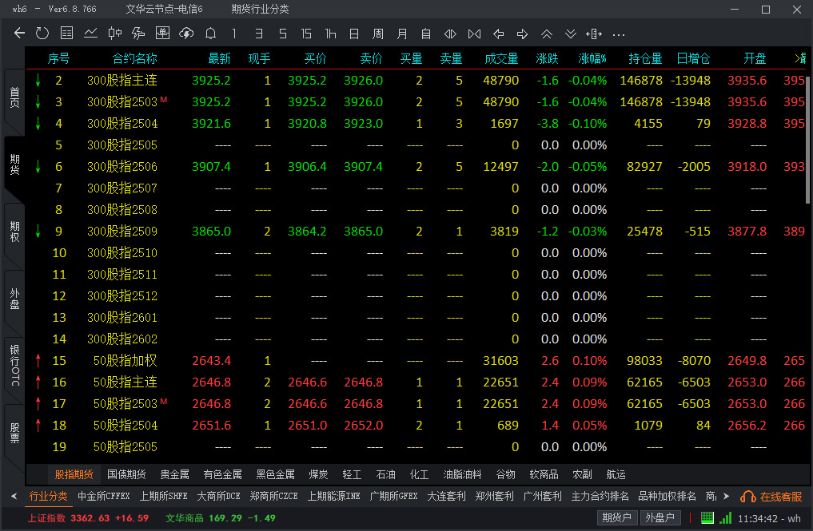Switch to the 贵金属 category tab
This screenshot has width=813, height=531.
(174, 474)
